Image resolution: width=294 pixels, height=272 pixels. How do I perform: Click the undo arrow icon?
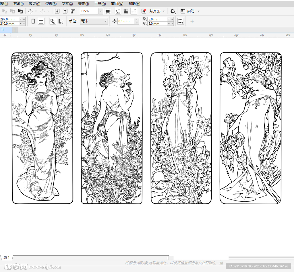click(x=30, y=11)
